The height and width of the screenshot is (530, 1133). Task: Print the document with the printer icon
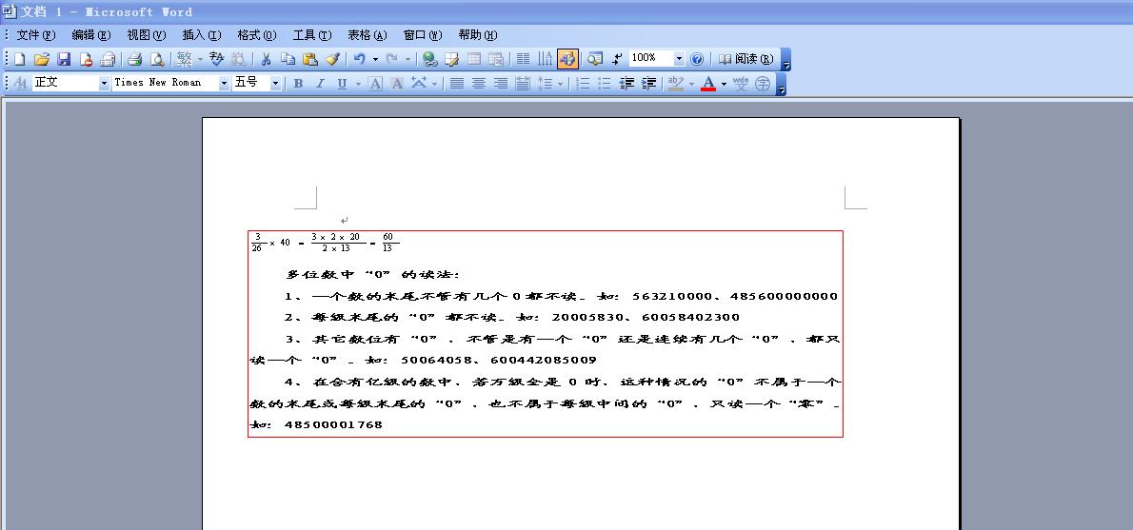coord(134,59)
